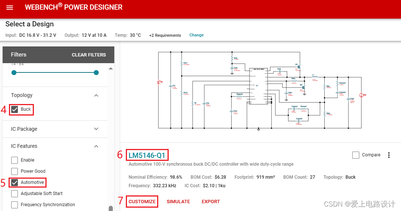Enable the Enable feature checkbox
401x211 pixels.
(x=15, y=160)
